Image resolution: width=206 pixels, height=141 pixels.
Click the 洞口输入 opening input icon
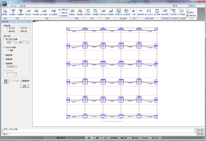[x=29, y=12]
